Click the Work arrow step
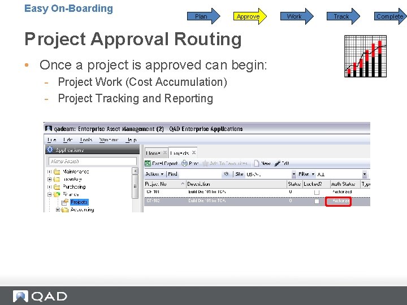The height and width of the screenshot is (305, 407). tap(297, 16)
